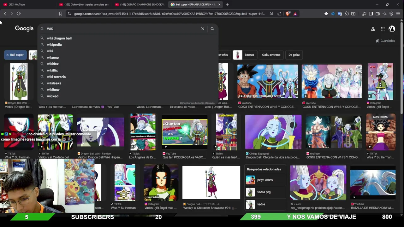Open the browser hamburger menu
The image size is (404, 227).
[398, 14]
